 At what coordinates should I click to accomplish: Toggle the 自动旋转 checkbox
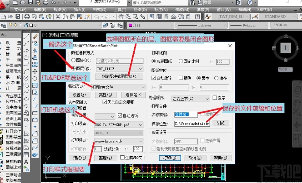pyautogui.click(x=154, y=78)
